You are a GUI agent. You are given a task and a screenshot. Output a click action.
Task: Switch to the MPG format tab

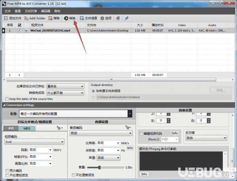click(27, 129)
